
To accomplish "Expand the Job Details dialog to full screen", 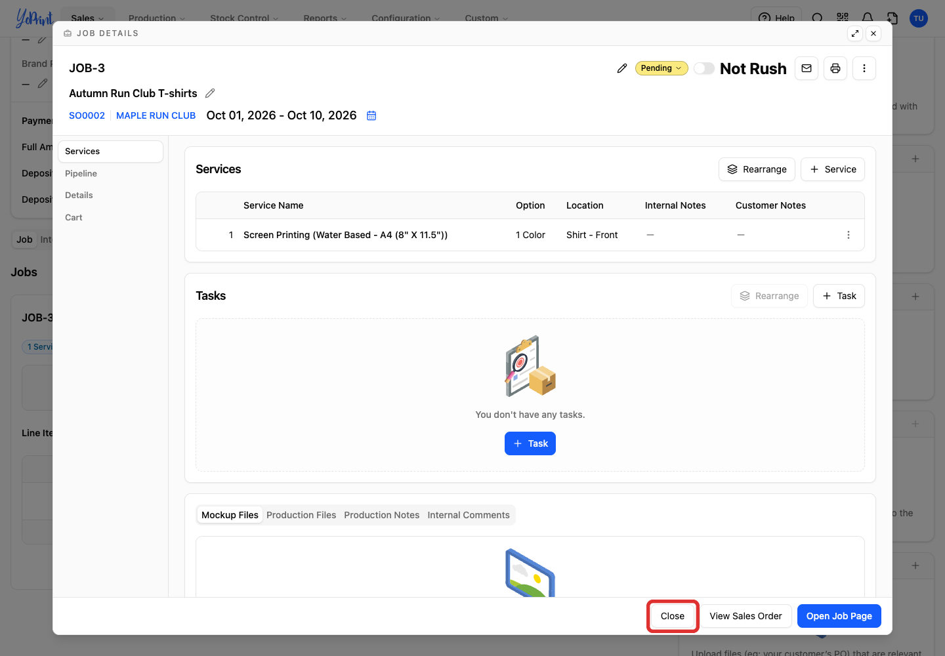I will click(855, 33).
